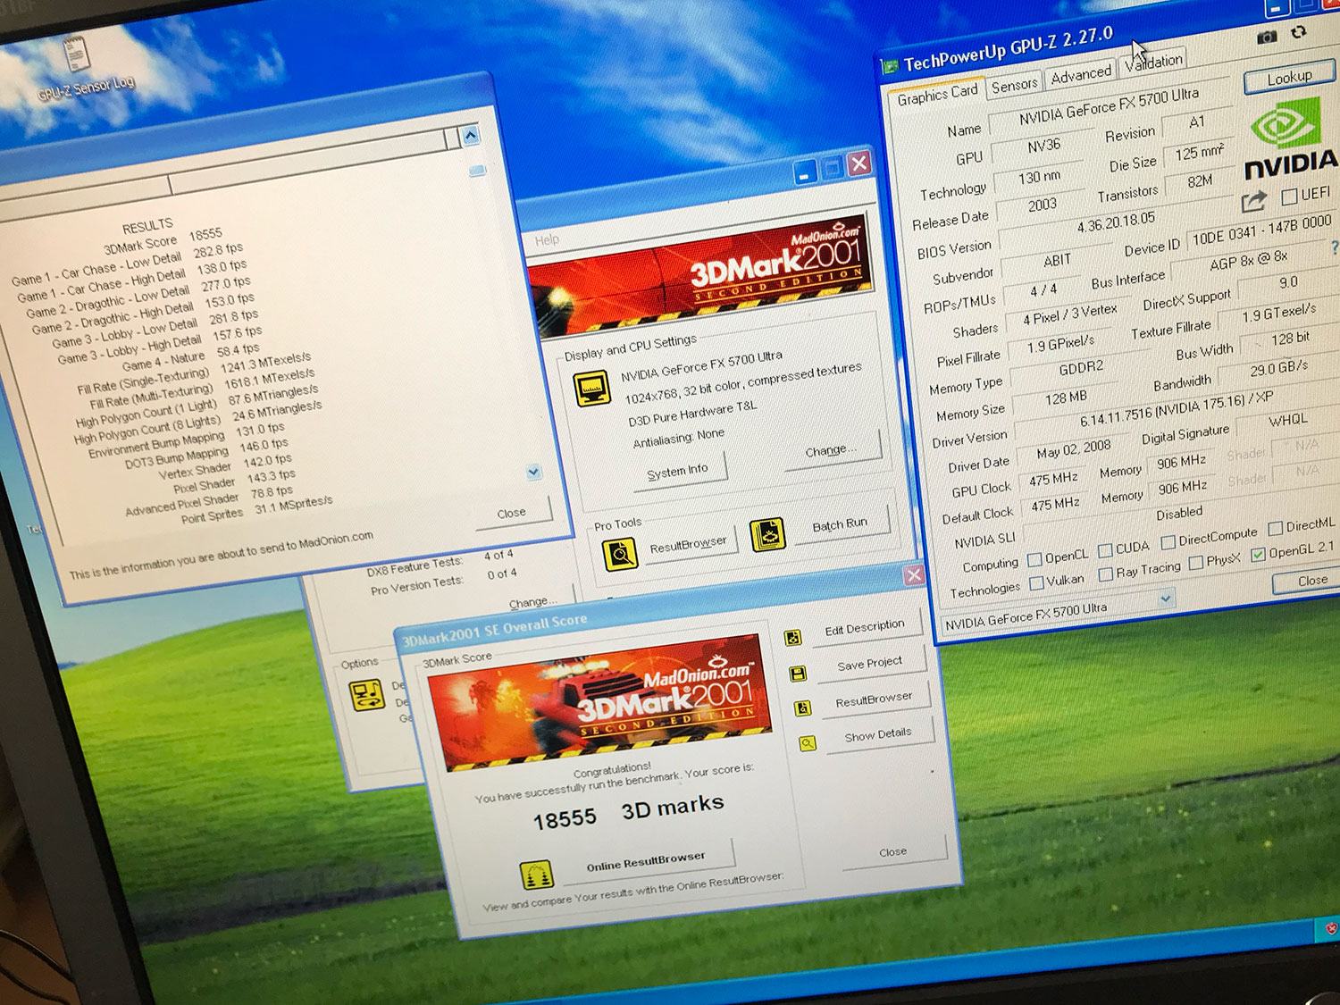Image resolution: width=1340 pixels, height=1005 pixels.
Task: Toggle the OpenGL 2.1 checkbox
Action: coord(1258,555)
